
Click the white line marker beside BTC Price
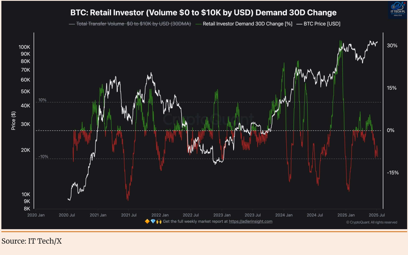point(299,24)
